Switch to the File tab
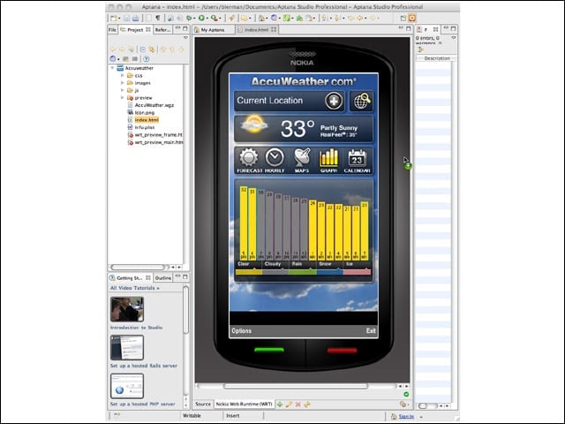The height and width of the screenshot is (424, 565). click(112, 29)
